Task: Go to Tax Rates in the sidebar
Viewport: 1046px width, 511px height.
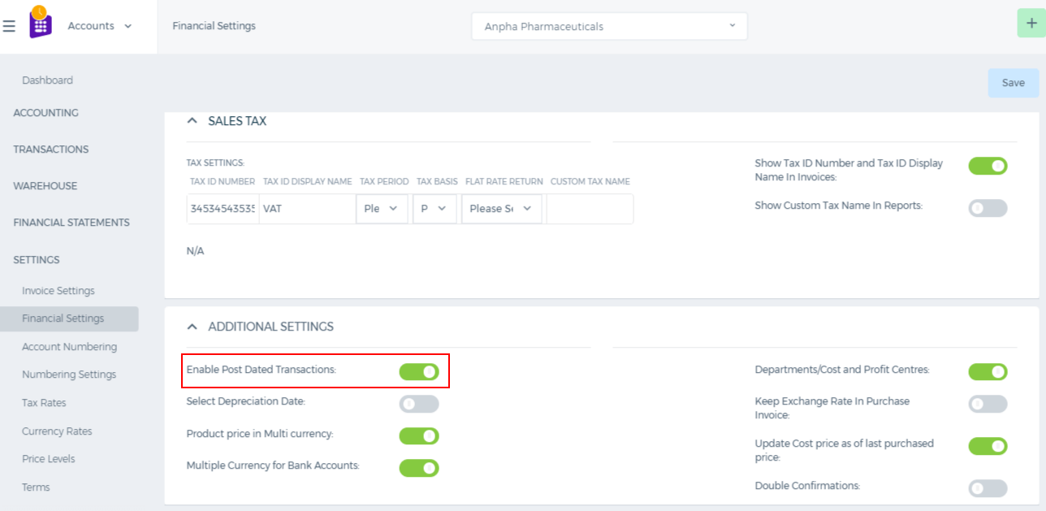Action: (44, 403)
